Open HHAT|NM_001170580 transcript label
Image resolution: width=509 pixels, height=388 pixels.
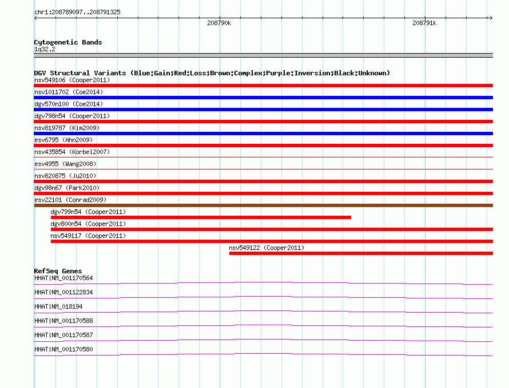click(63, 349)
